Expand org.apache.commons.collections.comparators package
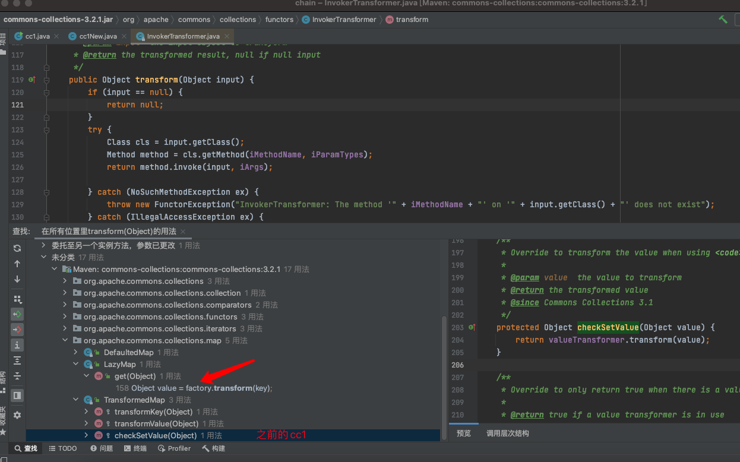The height and width of the screenshot is (462, 740). [65, 305]
